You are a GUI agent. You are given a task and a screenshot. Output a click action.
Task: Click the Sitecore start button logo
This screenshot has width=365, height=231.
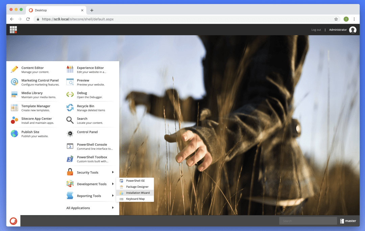point(14,221)
